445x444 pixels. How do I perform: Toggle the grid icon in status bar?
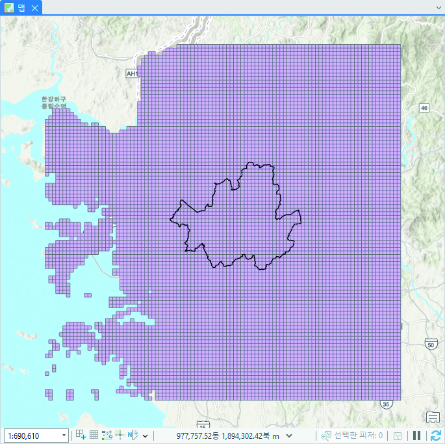(x=94, y=435)
